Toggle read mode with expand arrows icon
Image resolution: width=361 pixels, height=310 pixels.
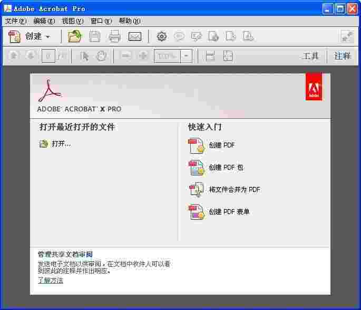coord(347,36)
